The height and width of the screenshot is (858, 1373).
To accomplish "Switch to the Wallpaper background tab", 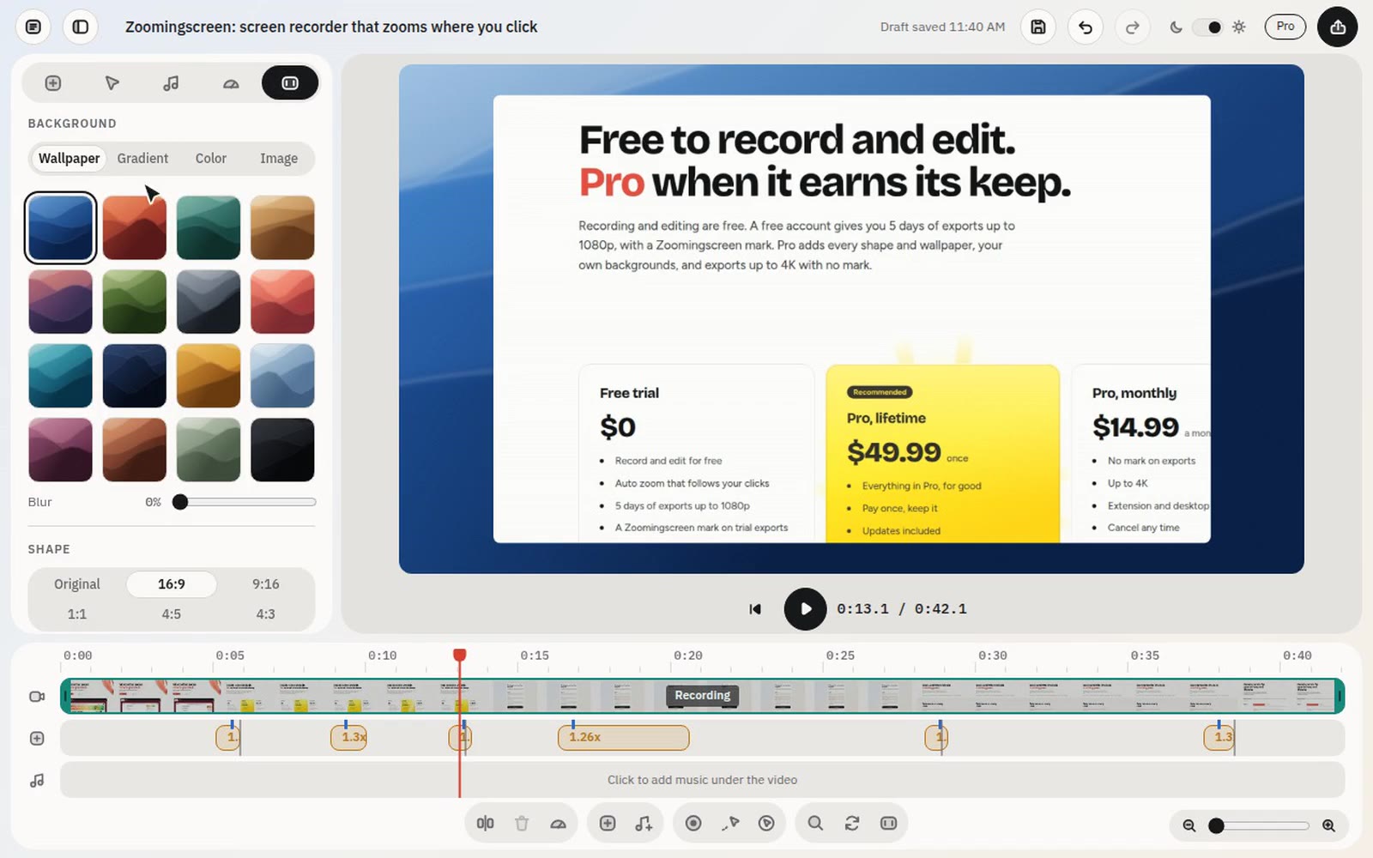I will tap(69, 159).
